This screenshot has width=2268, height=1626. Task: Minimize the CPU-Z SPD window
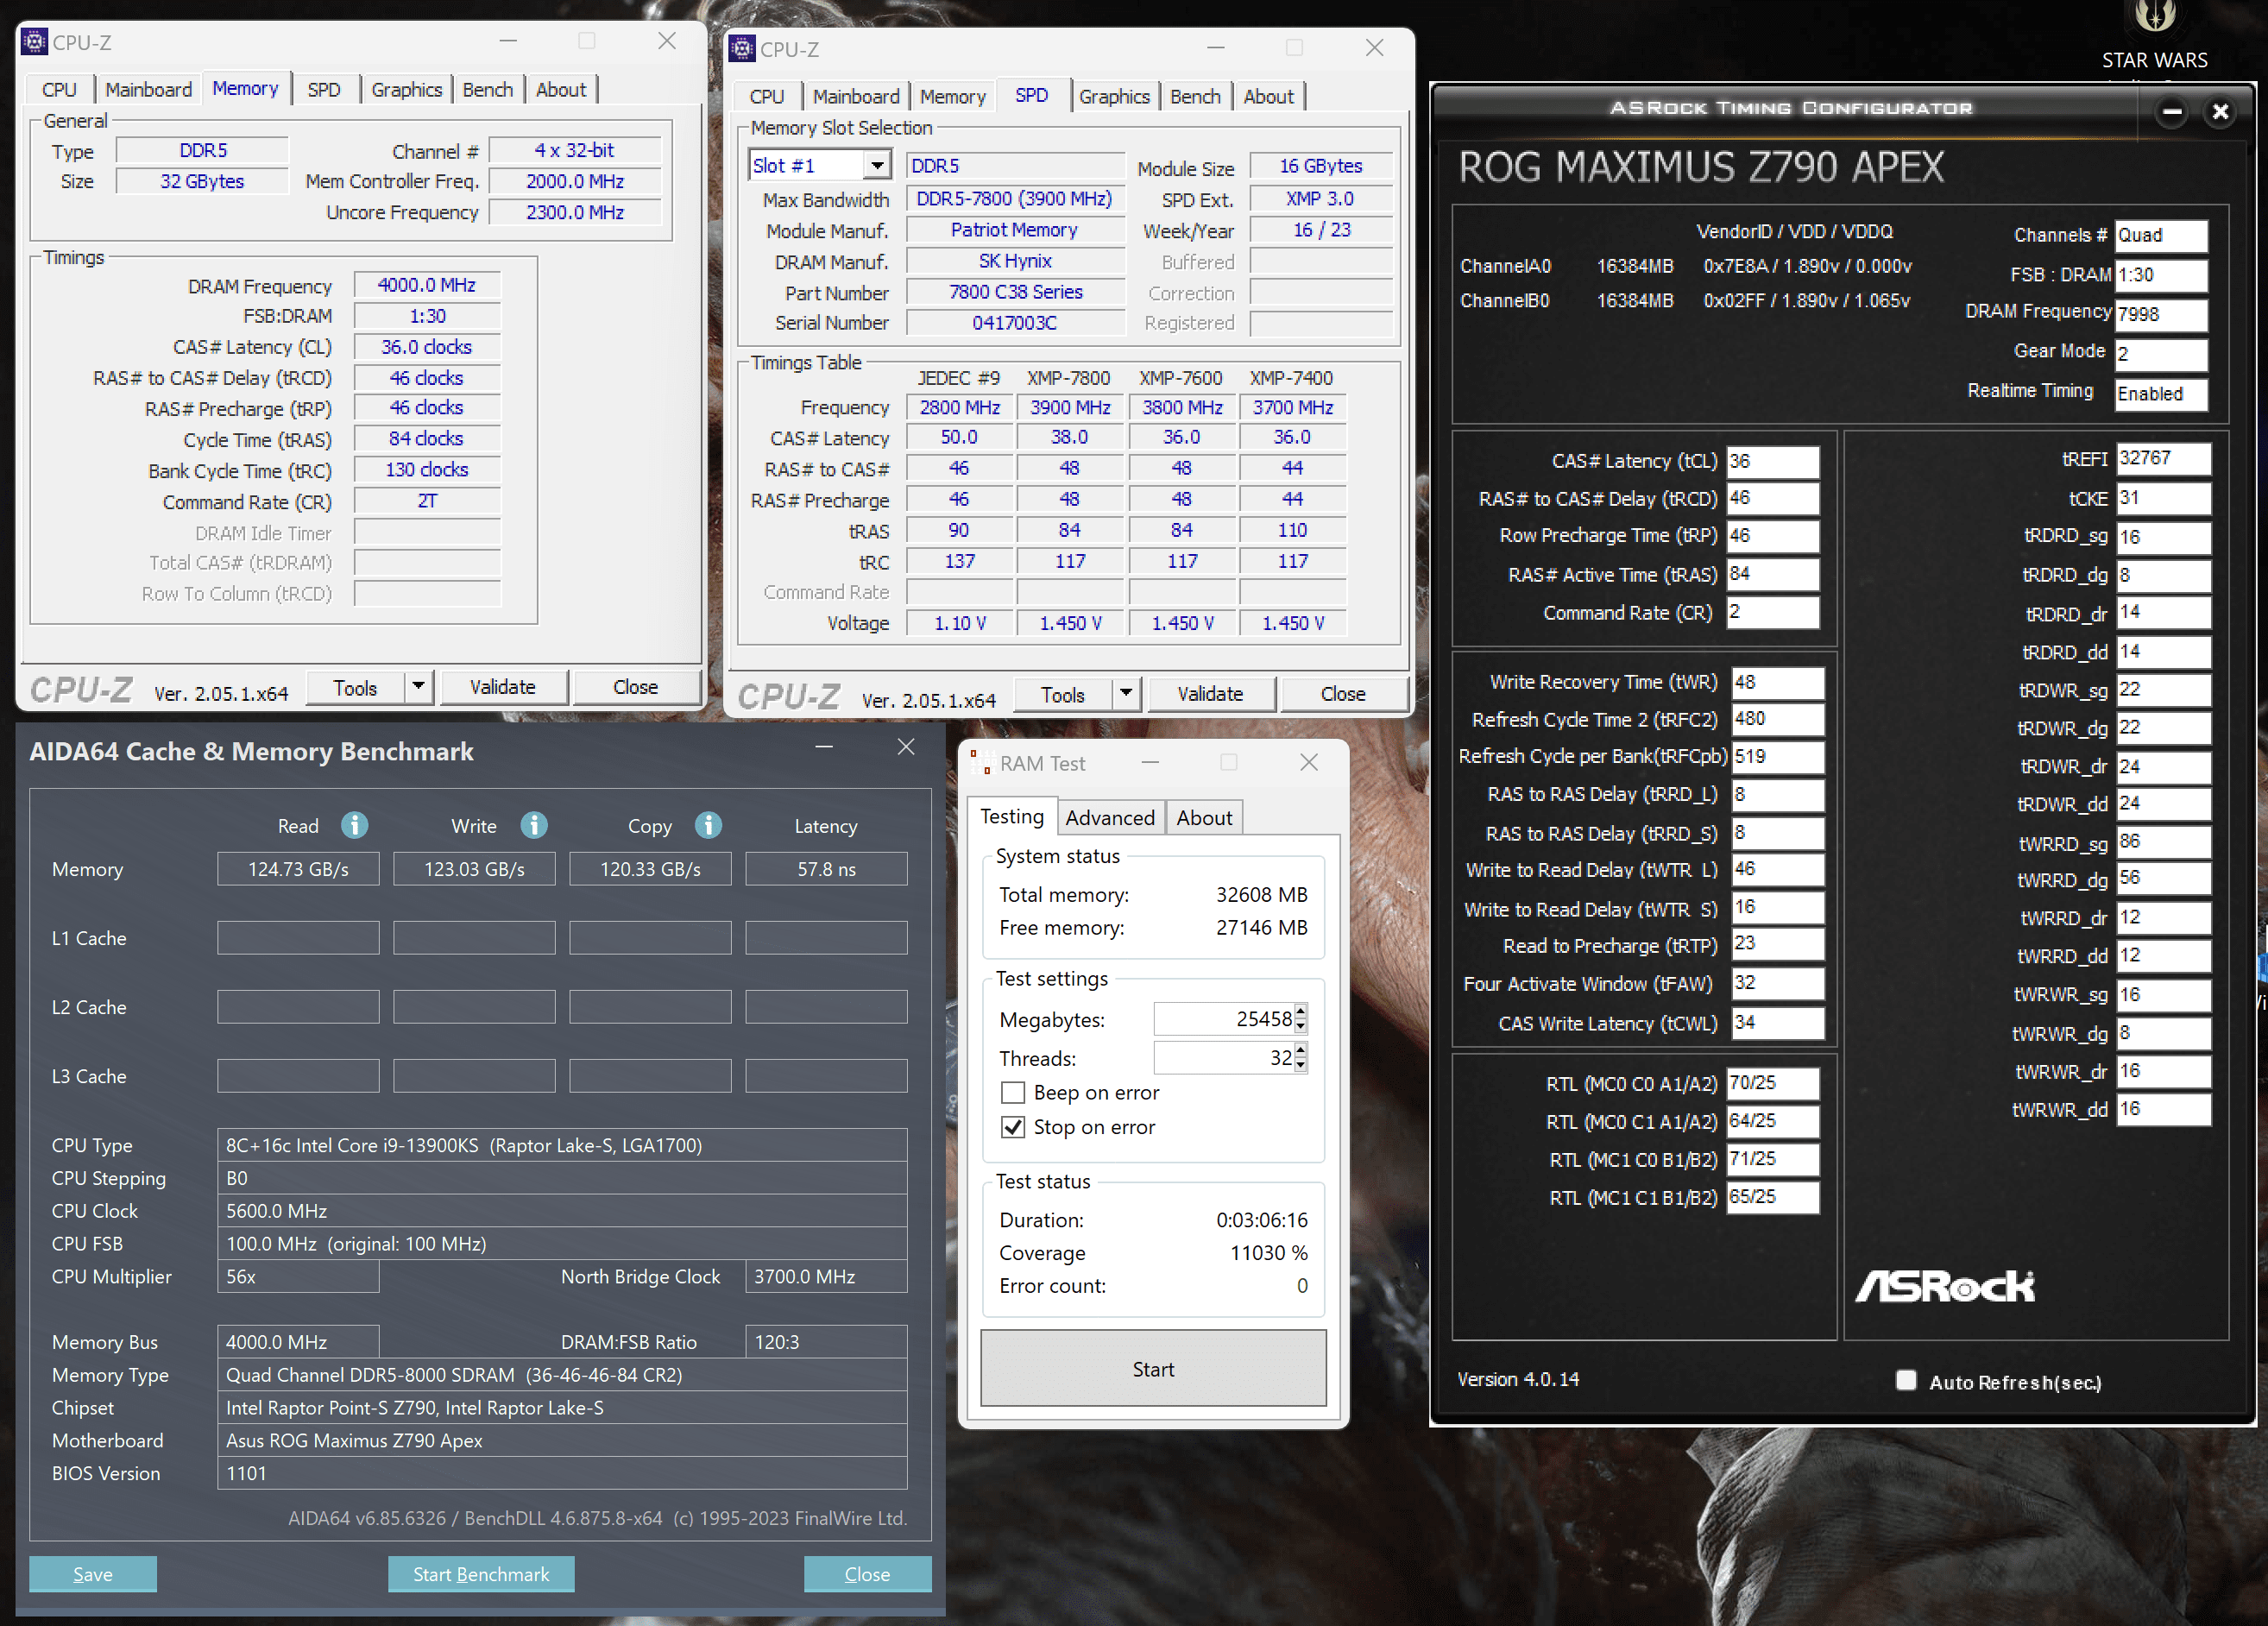(1215, 48)
